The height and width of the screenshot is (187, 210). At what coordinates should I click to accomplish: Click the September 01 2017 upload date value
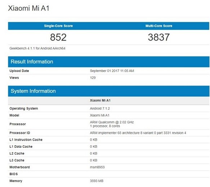tap(112, 71)
